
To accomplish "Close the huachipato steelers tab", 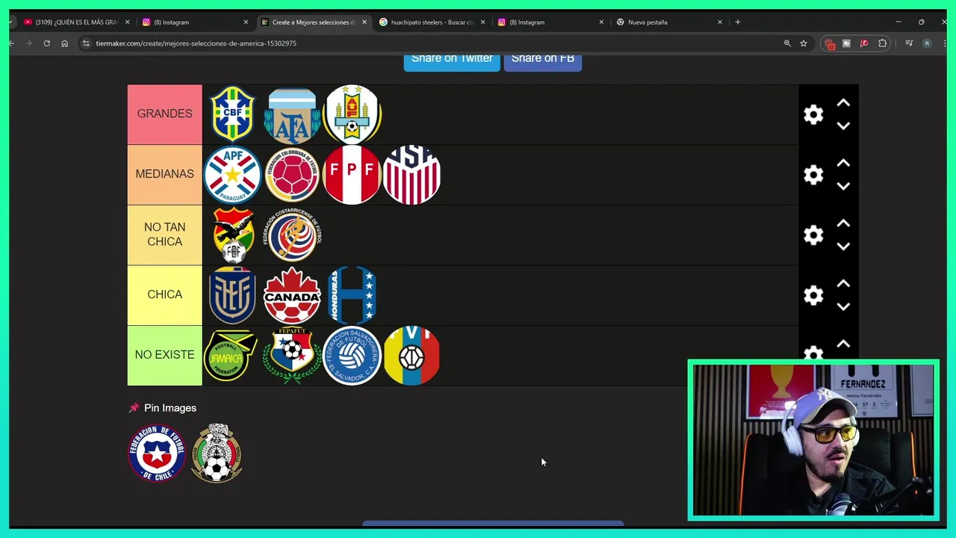I will (x=482, y=22).
